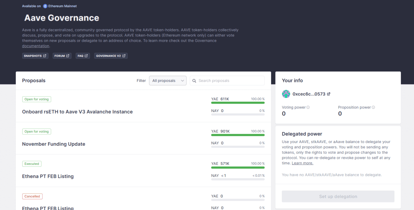Screen dimensions: 414x210
Task: Expand the All proposals filter dropdown
Action: click(168, 81)
